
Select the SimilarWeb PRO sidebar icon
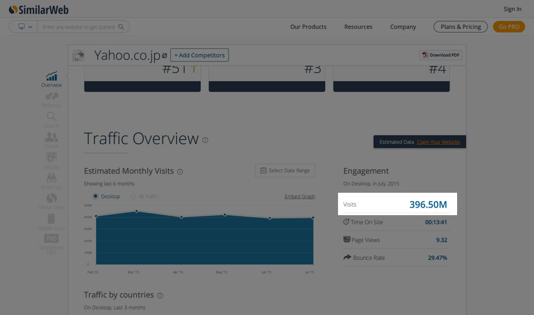(51, 245)
